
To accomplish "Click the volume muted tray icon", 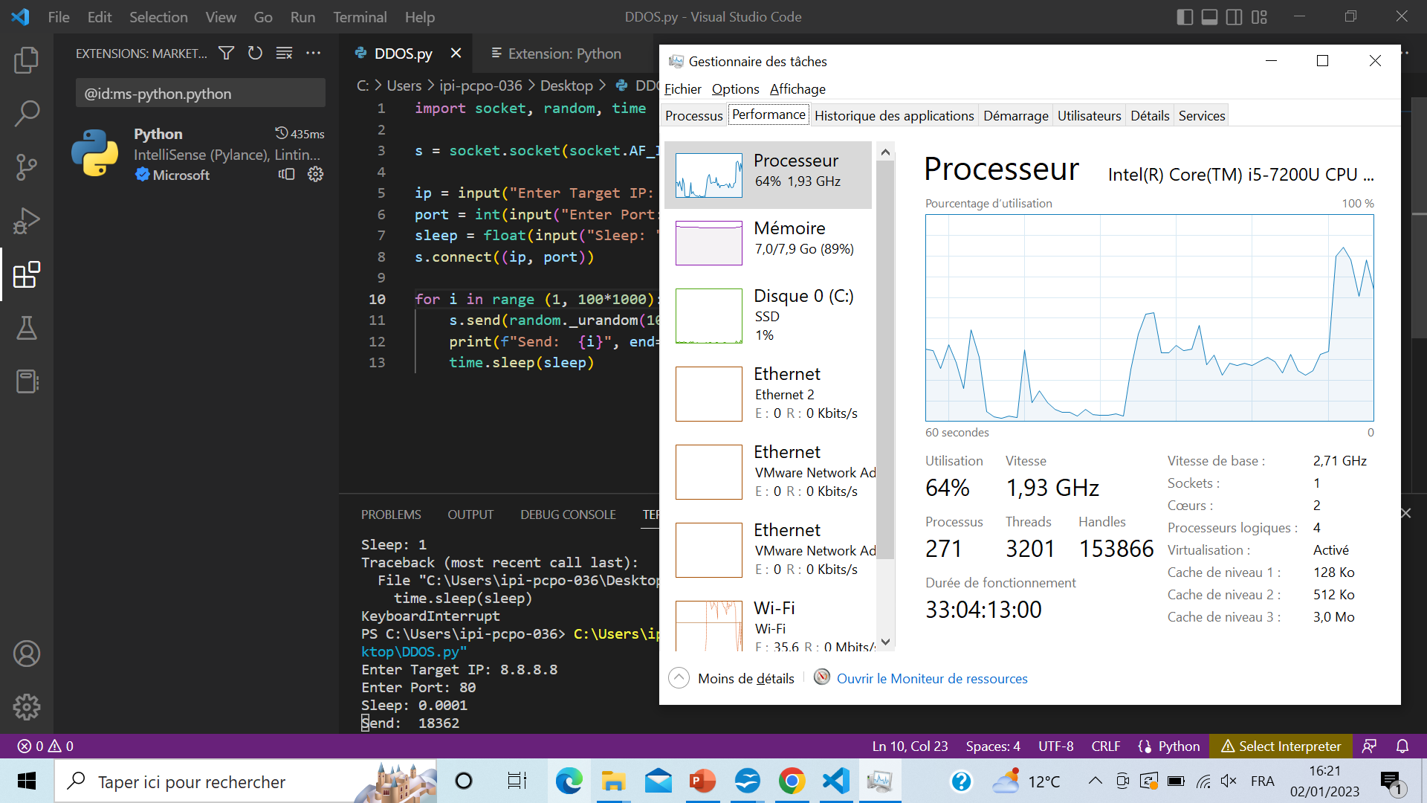I will pyautogui.click(x=1229, y=781).
